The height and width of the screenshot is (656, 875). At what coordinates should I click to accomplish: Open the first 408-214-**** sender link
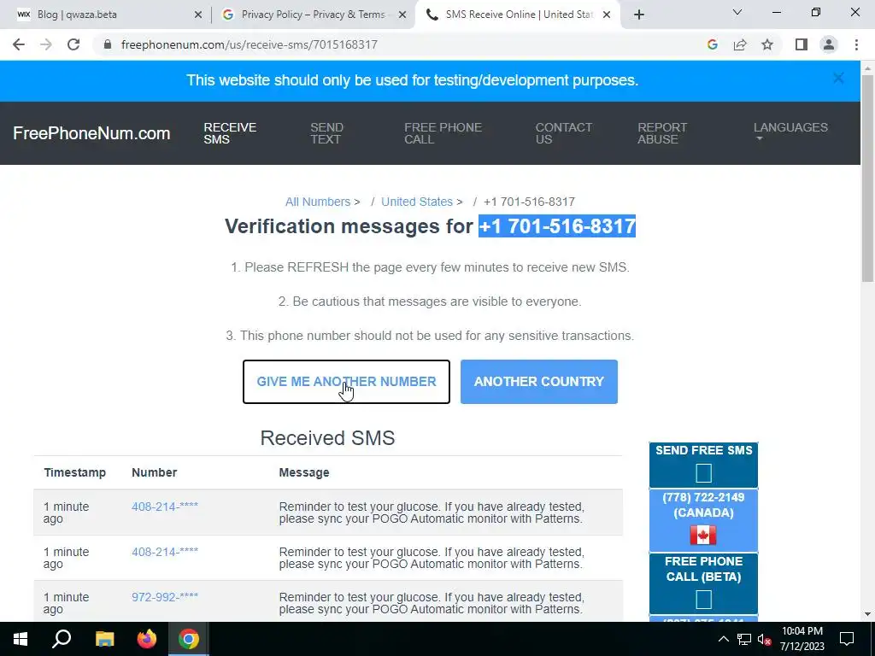pos(165,507)
